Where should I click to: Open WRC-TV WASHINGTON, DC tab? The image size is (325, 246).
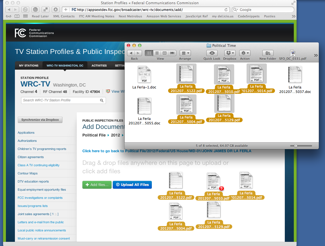point(65,65)
